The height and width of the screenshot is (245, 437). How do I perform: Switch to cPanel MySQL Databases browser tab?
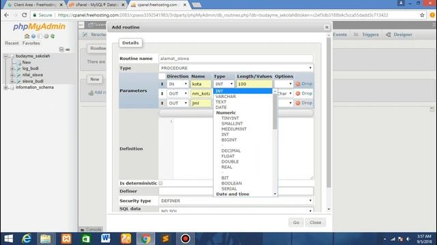(96, 5)
